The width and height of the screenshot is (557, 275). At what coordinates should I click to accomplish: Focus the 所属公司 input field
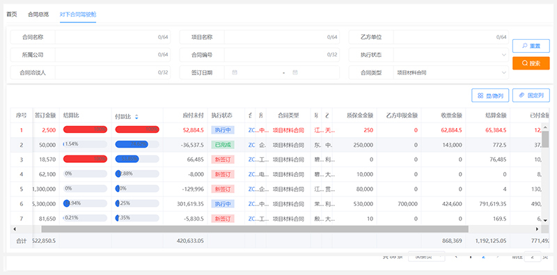tap(113, 55)
